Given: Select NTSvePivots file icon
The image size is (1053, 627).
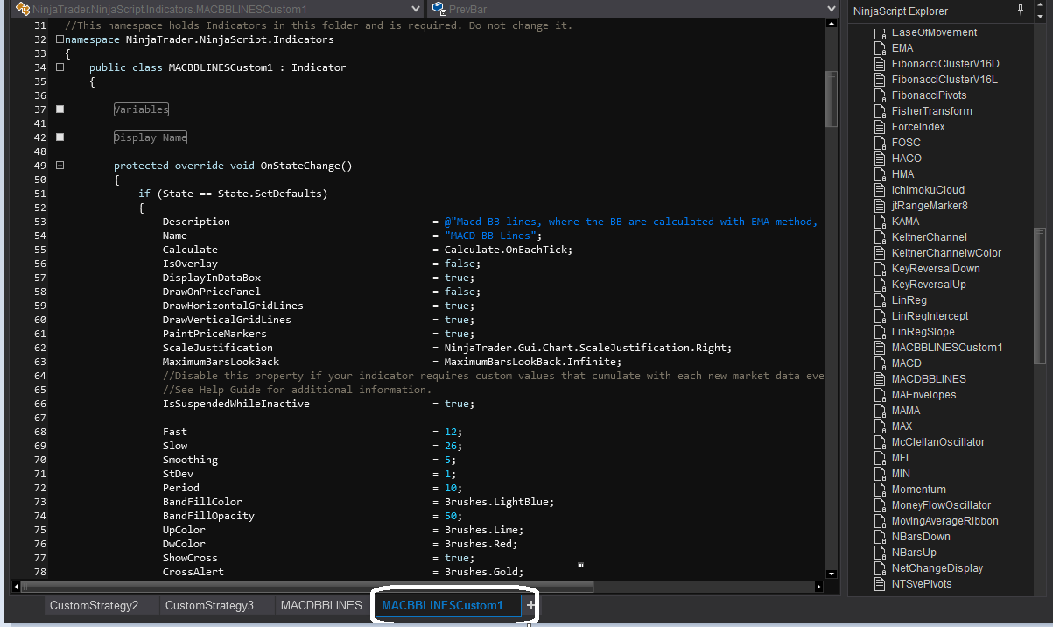Looking at the screenshot, I should click(x=881, y=584).
